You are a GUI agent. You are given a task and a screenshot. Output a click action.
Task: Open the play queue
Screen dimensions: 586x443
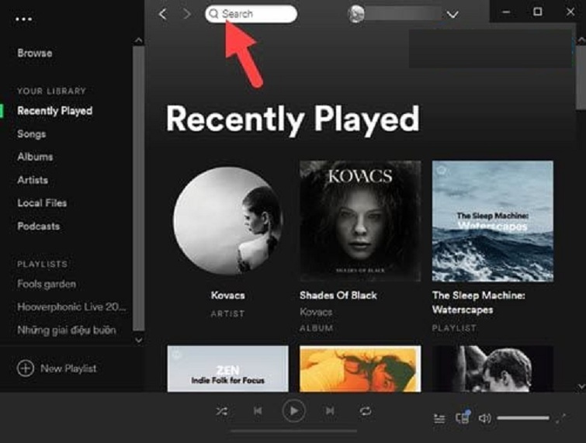click(439, 418)
